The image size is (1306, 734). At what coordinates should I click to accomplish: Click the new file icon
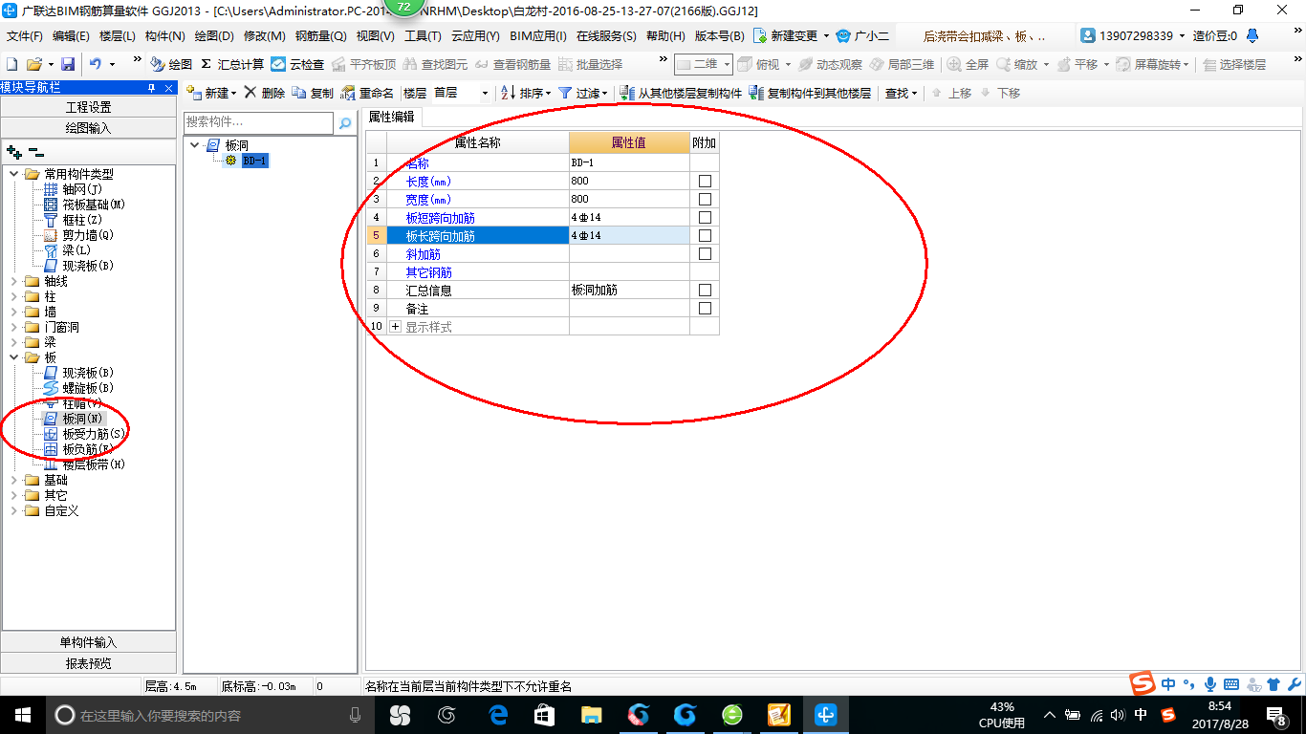pyautogui.click(x=12, y=64)
